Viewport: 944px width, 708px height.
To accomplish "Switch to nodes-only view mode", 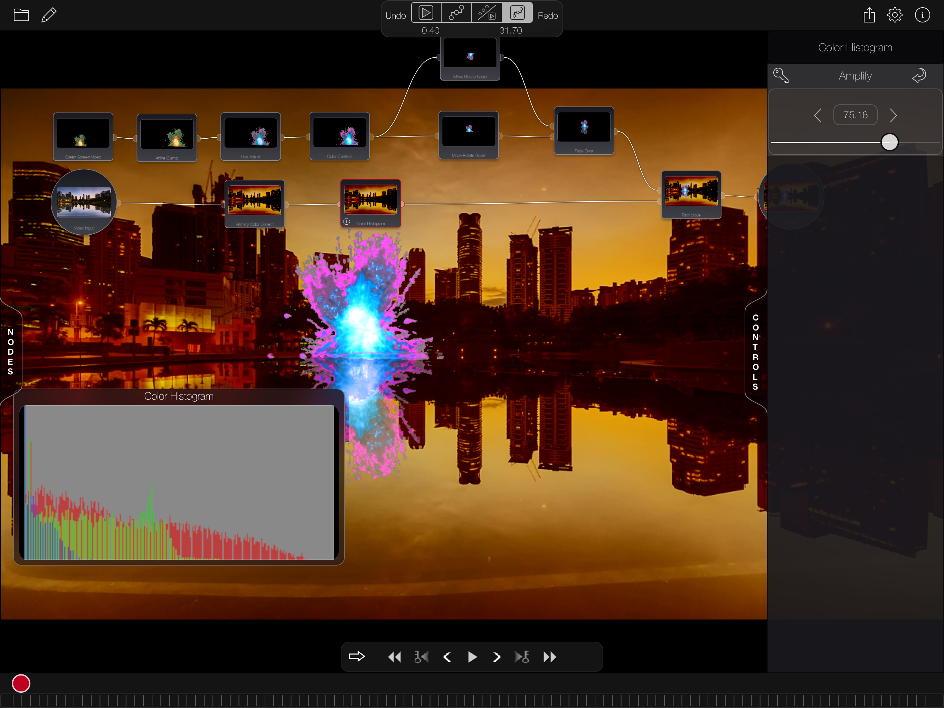I will click(x=456, y=13).
